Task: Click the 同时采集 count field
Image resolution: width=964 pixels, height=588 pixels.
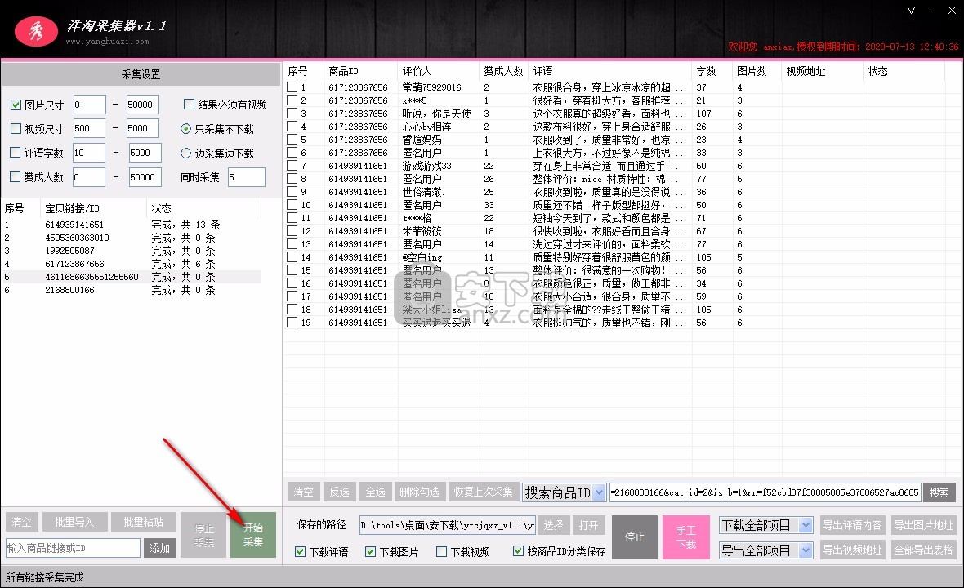Action: pos(247,177)
